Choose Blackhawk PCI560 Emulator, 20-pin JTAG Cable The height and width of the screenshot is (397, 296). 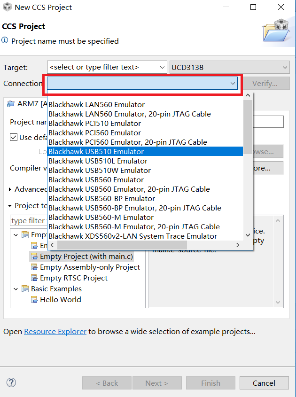point(145,142)
